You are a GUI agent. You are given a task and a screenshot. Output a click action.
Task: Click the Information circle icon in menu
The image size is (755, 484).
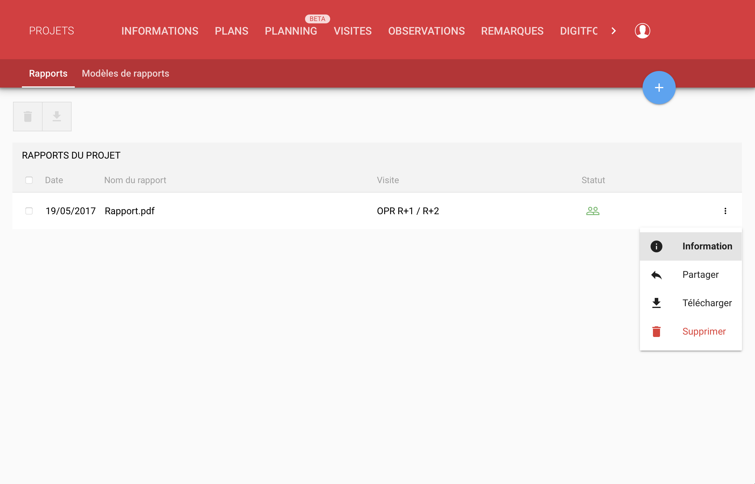656,246
